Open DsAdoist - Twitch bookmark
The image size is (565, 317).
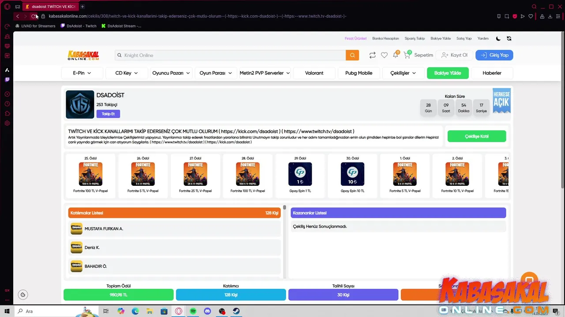[x=79, y=26]
